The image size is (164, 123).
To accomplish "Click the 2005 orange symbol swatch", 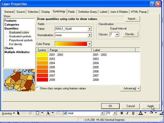I will pos(42,67).
